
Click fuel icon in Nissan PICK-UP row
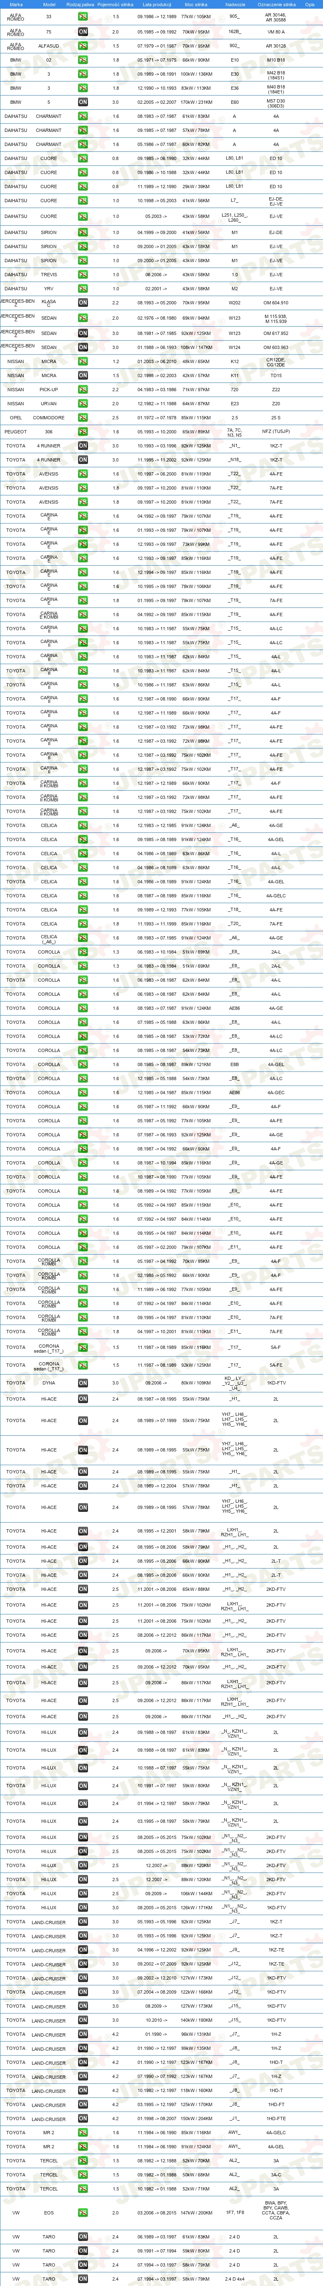tap(83, 390)
